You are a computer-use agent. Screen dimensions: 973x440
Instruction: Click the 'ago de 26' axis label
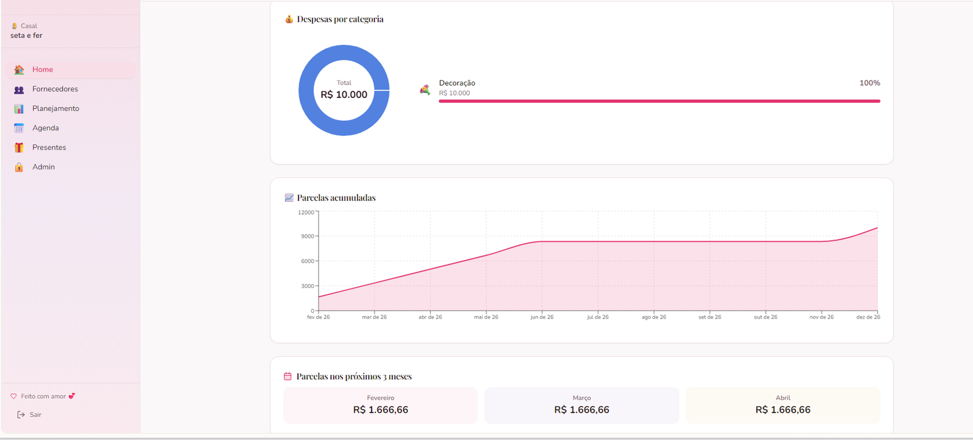point(654,317)
